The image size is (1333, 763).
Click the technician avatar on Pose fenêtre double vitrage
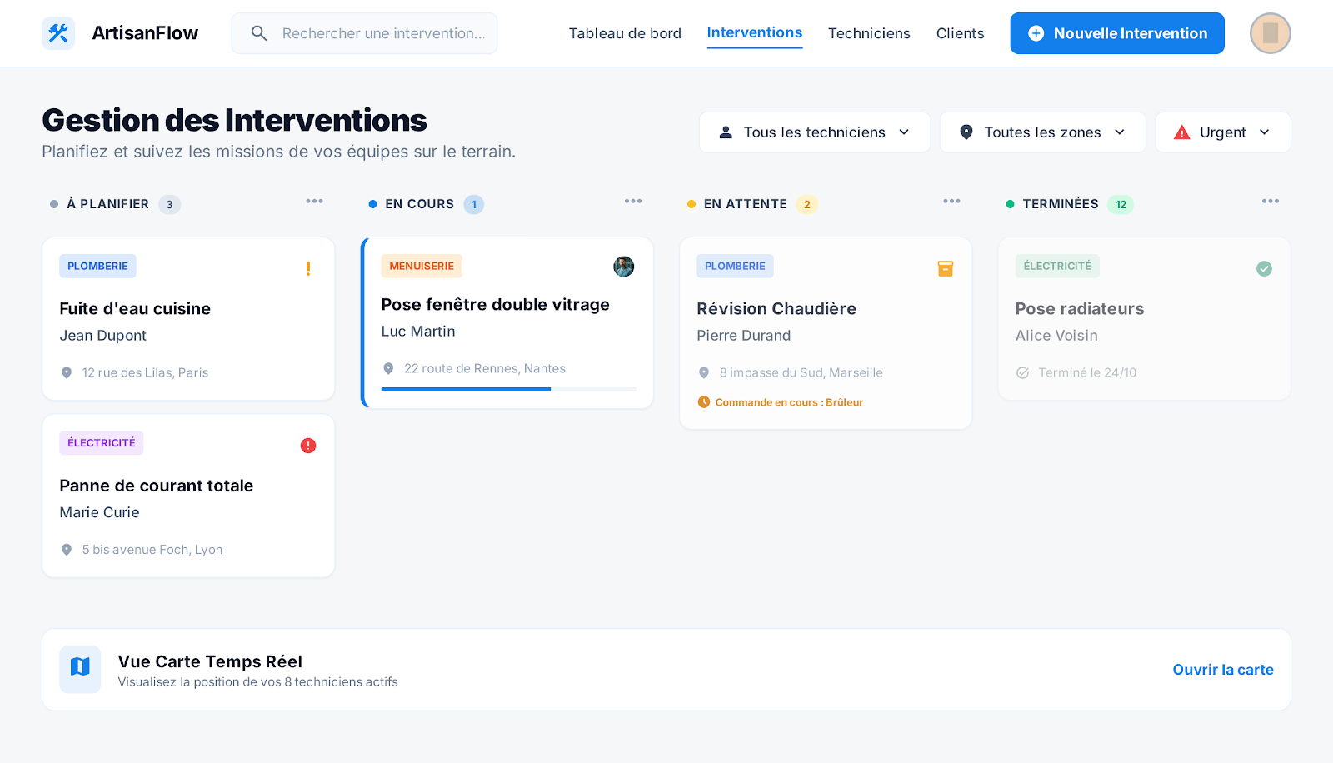(x=623, y=267)
